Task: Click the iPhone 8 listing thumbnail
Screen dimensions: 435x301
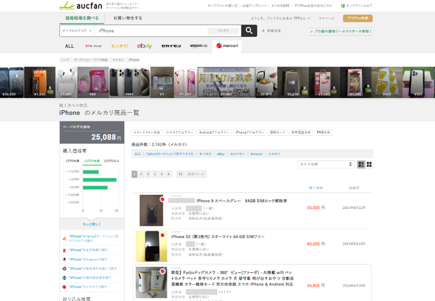Action: click(151, 210)
